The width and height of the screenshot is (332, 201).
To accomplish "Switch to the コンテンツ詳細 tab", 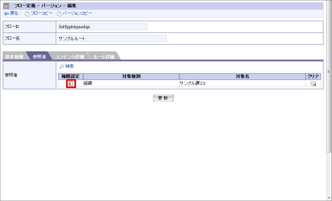I will (70, 57).
